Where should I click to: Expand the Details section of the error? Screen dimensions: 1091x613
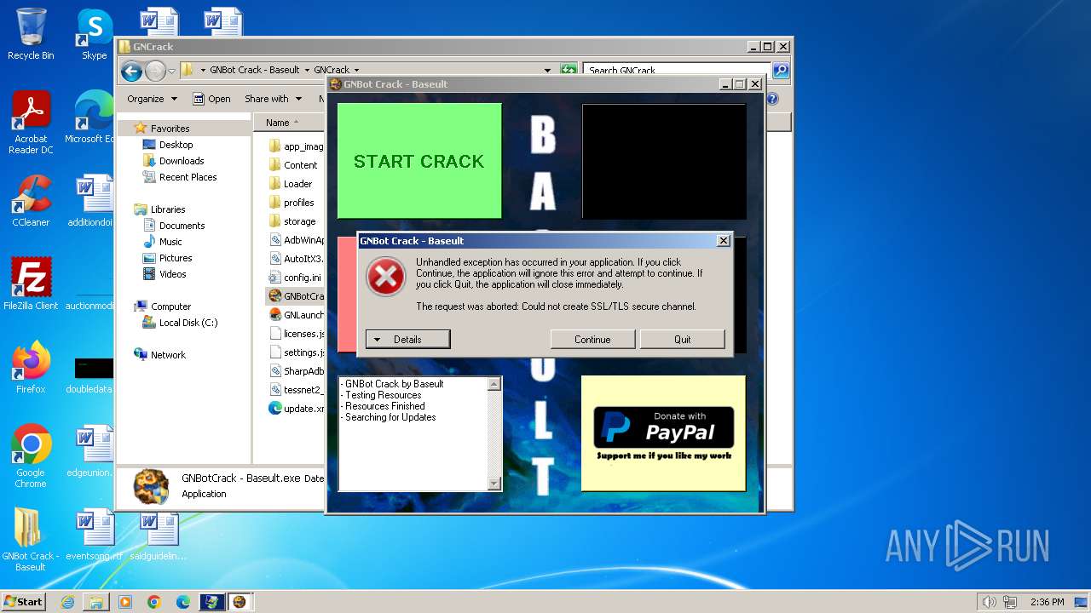coord(407,339)
